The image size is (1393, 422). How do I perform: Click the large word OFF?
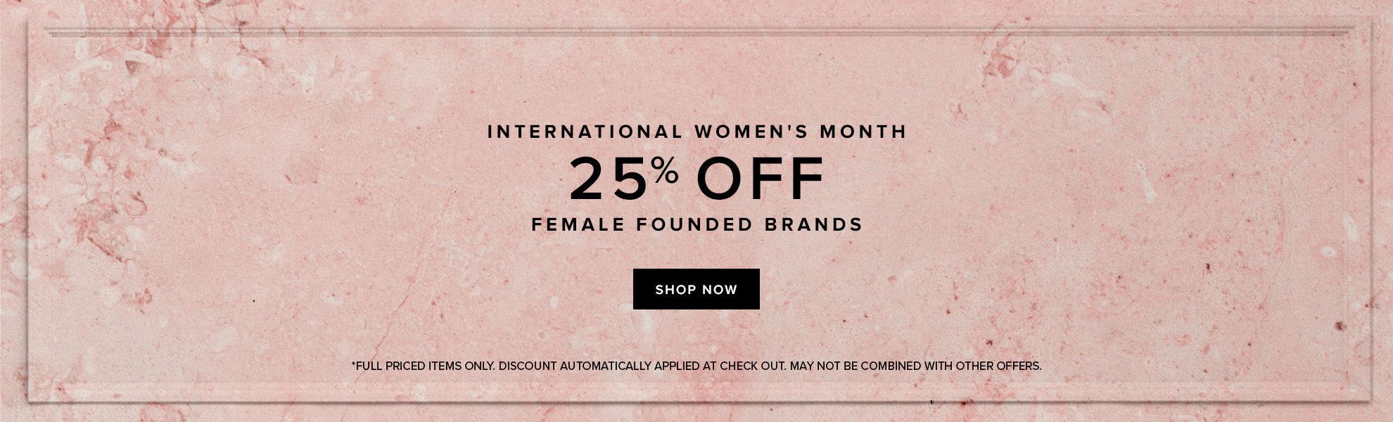[x=760, y=179]
